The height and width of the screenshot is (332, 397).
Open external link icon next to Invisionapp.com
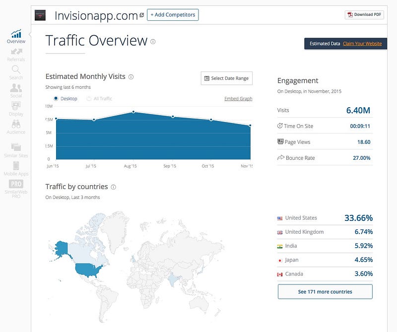[x=142, y=15]
